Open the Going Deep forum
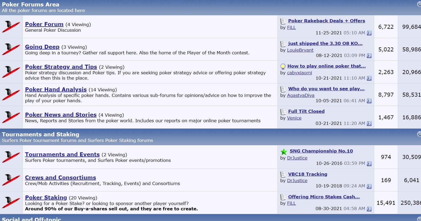Image resolution: width=421 pixels, height=221 pixels. [42, 47]
